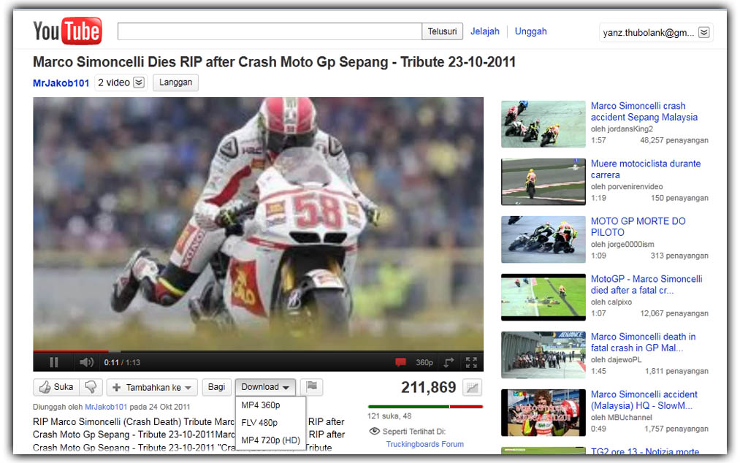This screenshot has width=740, height=463.
Task: Click 'oleh porvenirenvideo' uploader text
Action: click(627, 186)
